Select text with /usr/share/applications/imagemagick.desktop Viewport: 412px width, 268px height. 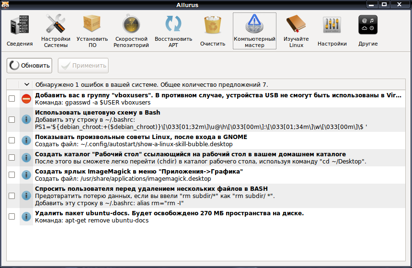pyautogui.click(x=123, y=179)
